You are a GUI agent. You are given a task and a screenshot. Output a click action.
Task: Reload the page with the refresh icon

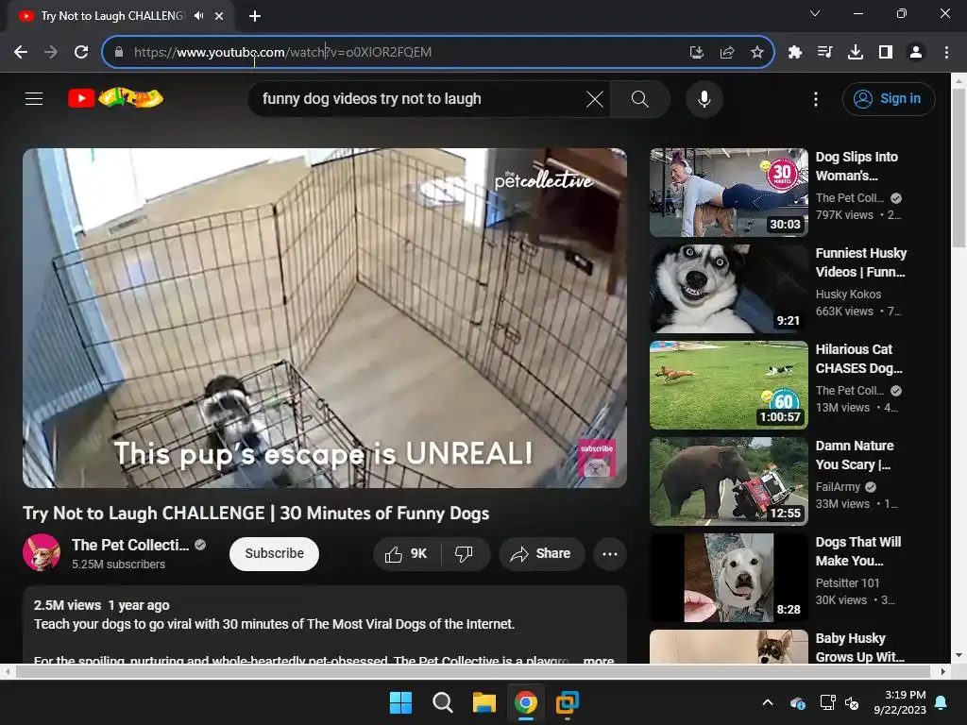click(81, 53)
